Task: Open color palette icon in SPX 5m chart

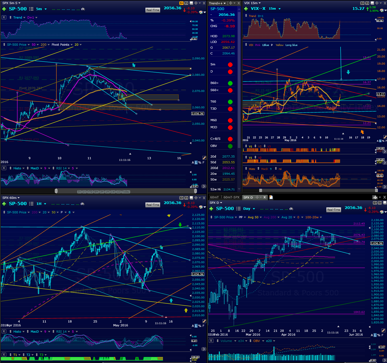Action: pyautogui.click(x=201, y=12)
